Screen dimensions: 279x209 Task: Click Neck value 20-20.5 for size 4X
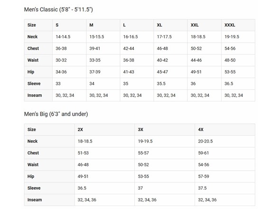(x=205, y=141)
